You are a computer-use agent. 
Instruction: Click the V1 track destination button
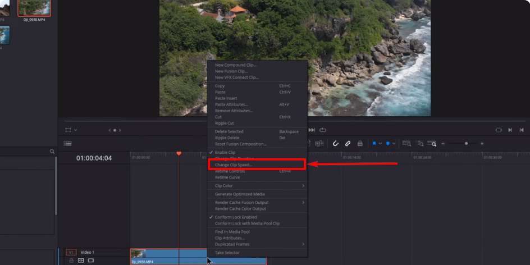point(71,253)
